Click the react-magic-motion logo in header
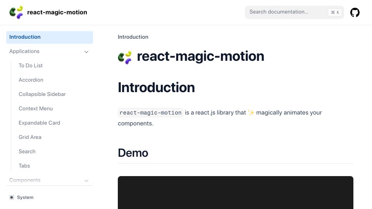Image resolution: width=372 pixels, height=209 pixels. click(x=16, y=12)
